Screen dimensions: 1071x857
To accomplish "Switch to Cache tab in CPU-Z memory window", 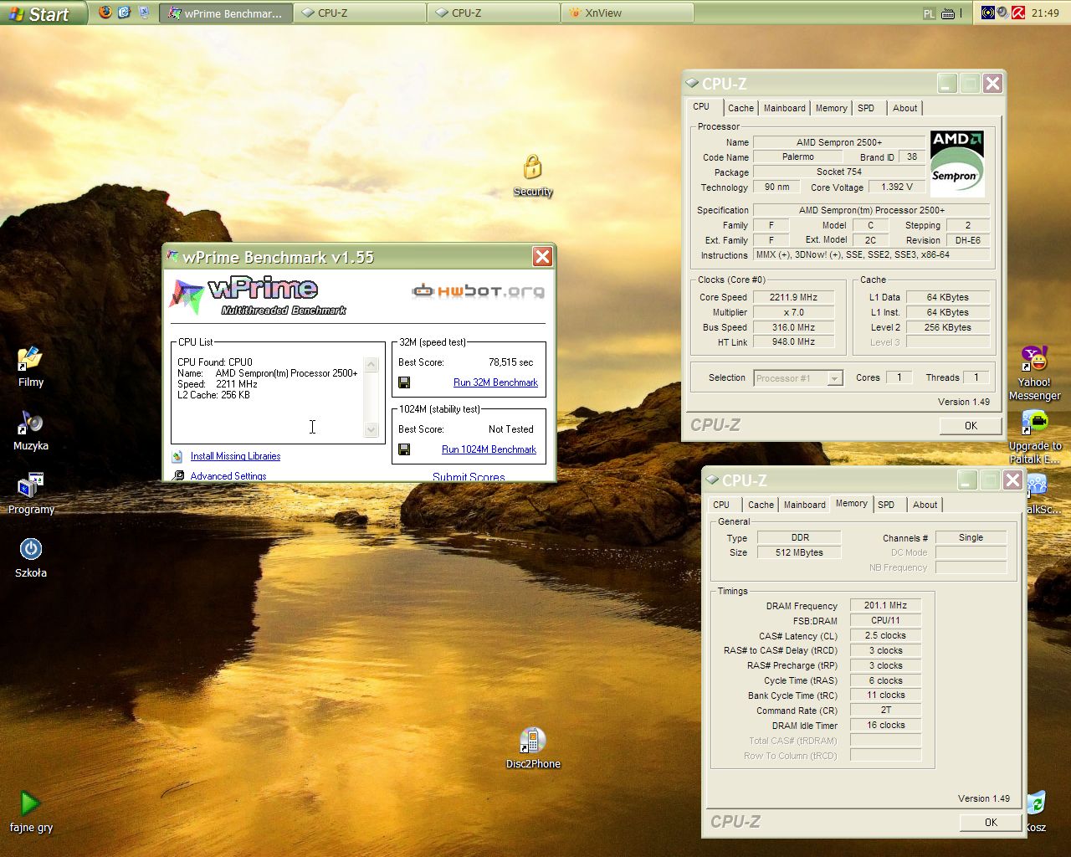I will click(761, 505).
